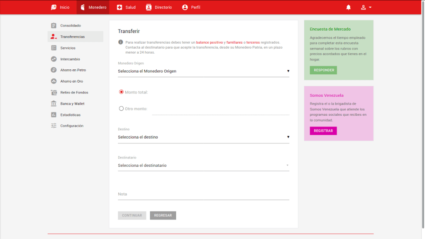Viewport: 425px width, 239px height.
Task: Select the Monto total radio button
Action: pyautogui.click(x=121, y=92)
